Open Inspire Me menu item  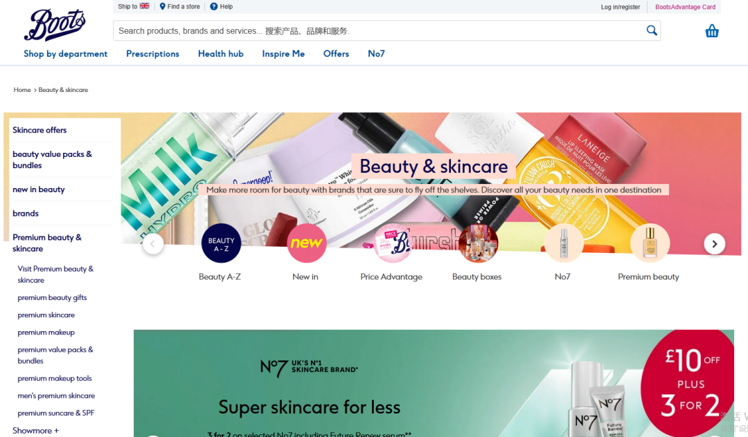[x=283, y=54]
